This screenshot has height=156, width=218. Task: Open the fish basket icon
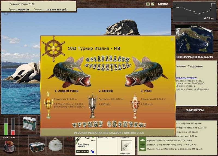(37, 147)
